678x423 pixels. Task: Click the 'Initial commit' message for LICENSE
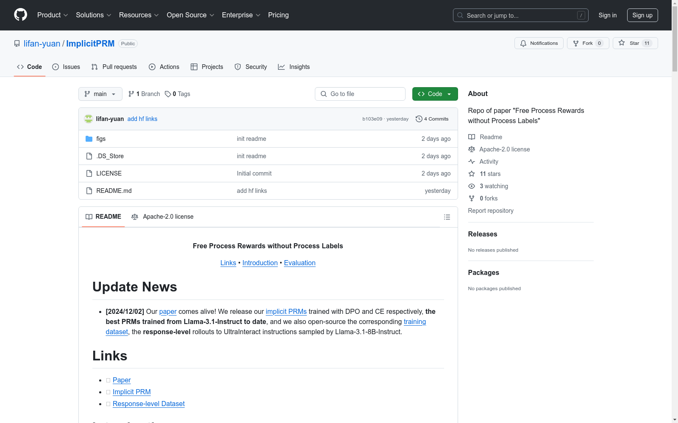point(254,173)
